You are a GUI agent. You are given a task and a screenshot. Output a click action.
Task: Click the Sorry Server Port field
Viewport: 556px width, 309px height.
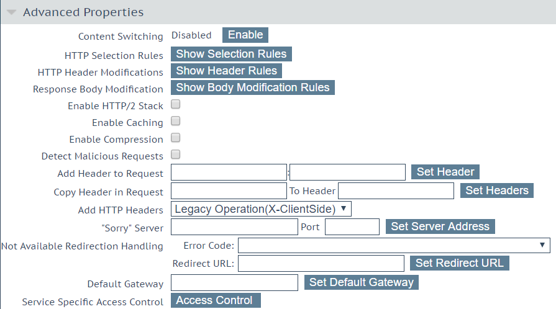coord(352,227)
